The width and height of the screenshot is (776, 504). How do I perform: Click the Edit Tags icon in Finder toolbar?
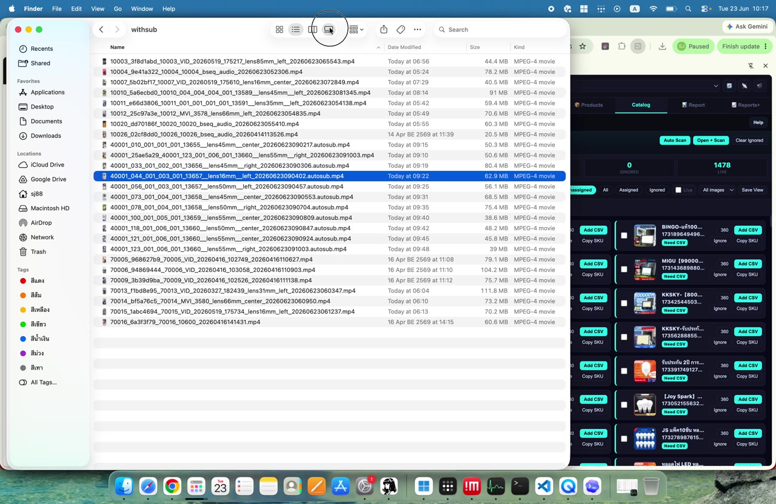[x=401, y=29]
